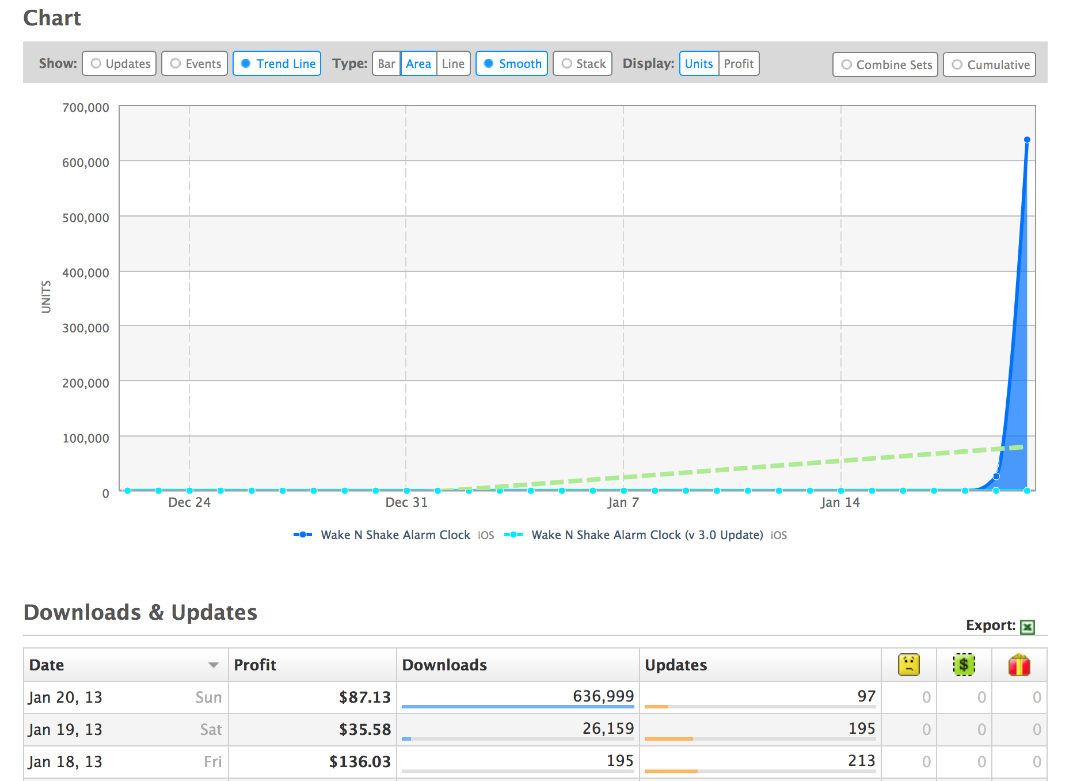Image resolution: width=1073 pixels, height=781 pixels.
Task: Click the Downloads column header
Action: pyautogui.click(x=518, y=665)
